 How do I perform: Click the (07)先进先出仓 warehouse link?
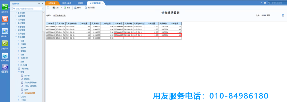60,16
